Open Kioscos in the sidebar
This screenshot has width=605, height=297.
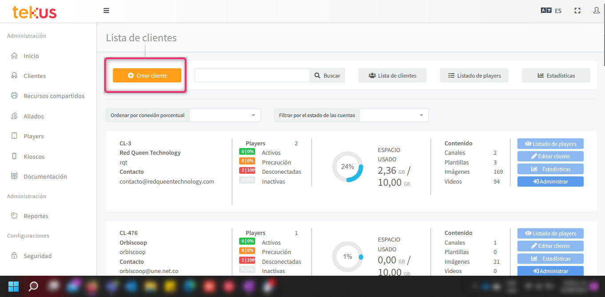point(34,156)
